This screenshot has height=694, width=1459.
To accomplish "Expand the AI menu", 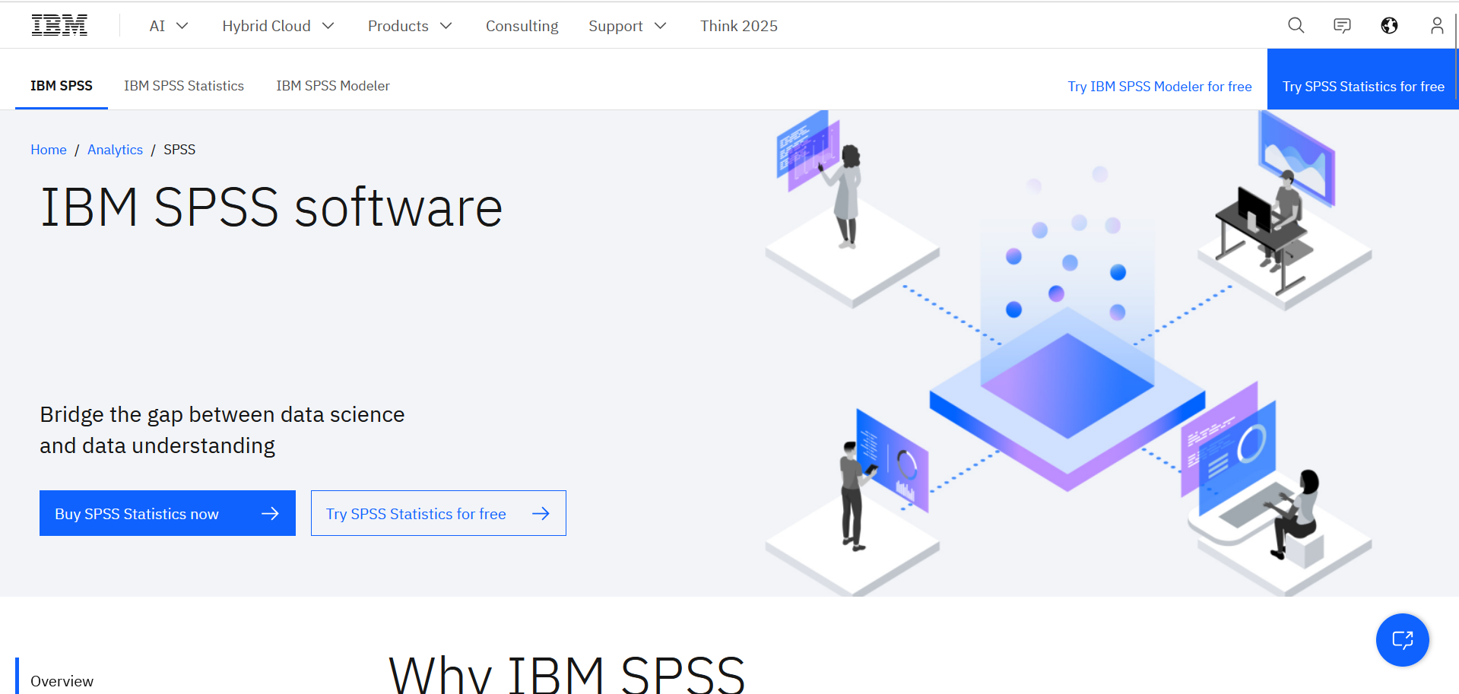I will [x=169, y=26].
